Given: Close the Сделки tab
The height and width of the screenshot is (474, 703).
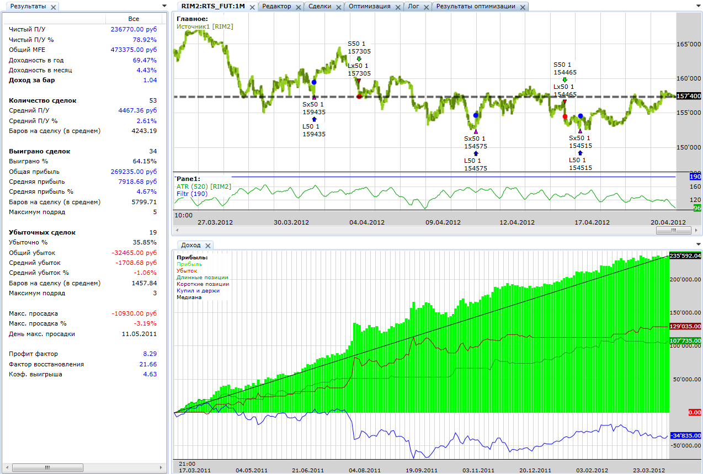Looking at the screenshot, I should click(x=338, y=7).
